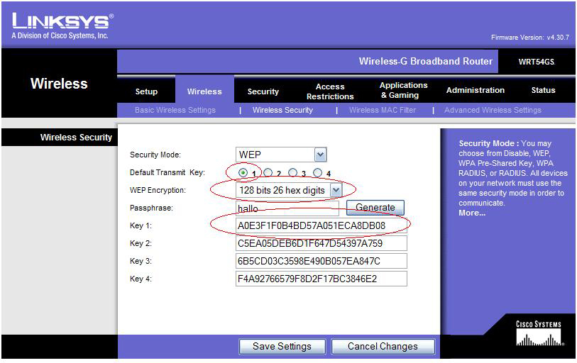Viewport: 577px width, 363px height.
Task: Open the More... help link
Action: point(472,213)
